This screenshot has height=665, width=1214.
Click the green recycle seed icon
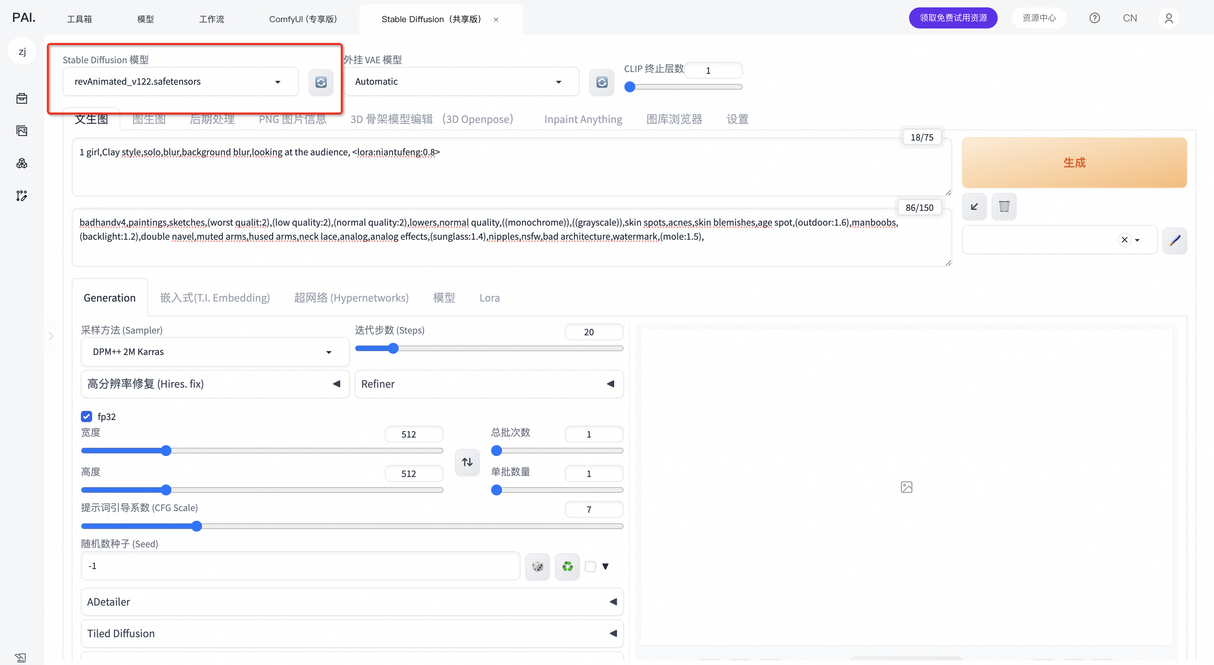(x=567, y=566)
